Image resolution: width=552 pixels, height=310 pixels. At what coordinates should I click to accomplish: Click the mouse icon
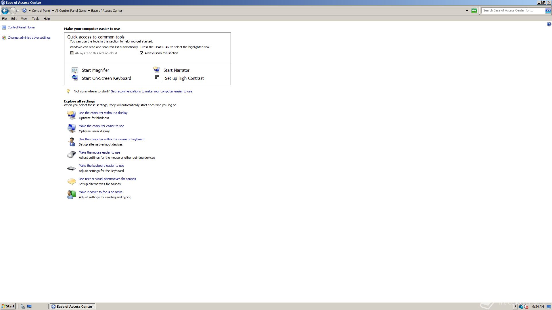point(71,155)
